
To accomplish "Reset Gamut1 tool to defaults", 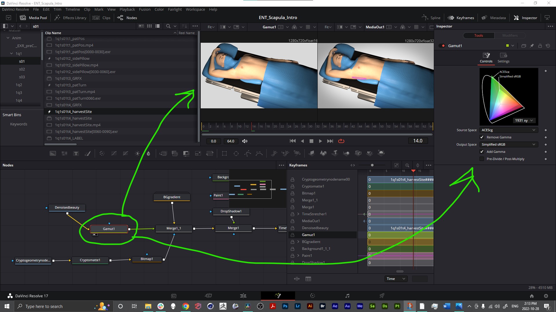I will [x=548, y=46].
